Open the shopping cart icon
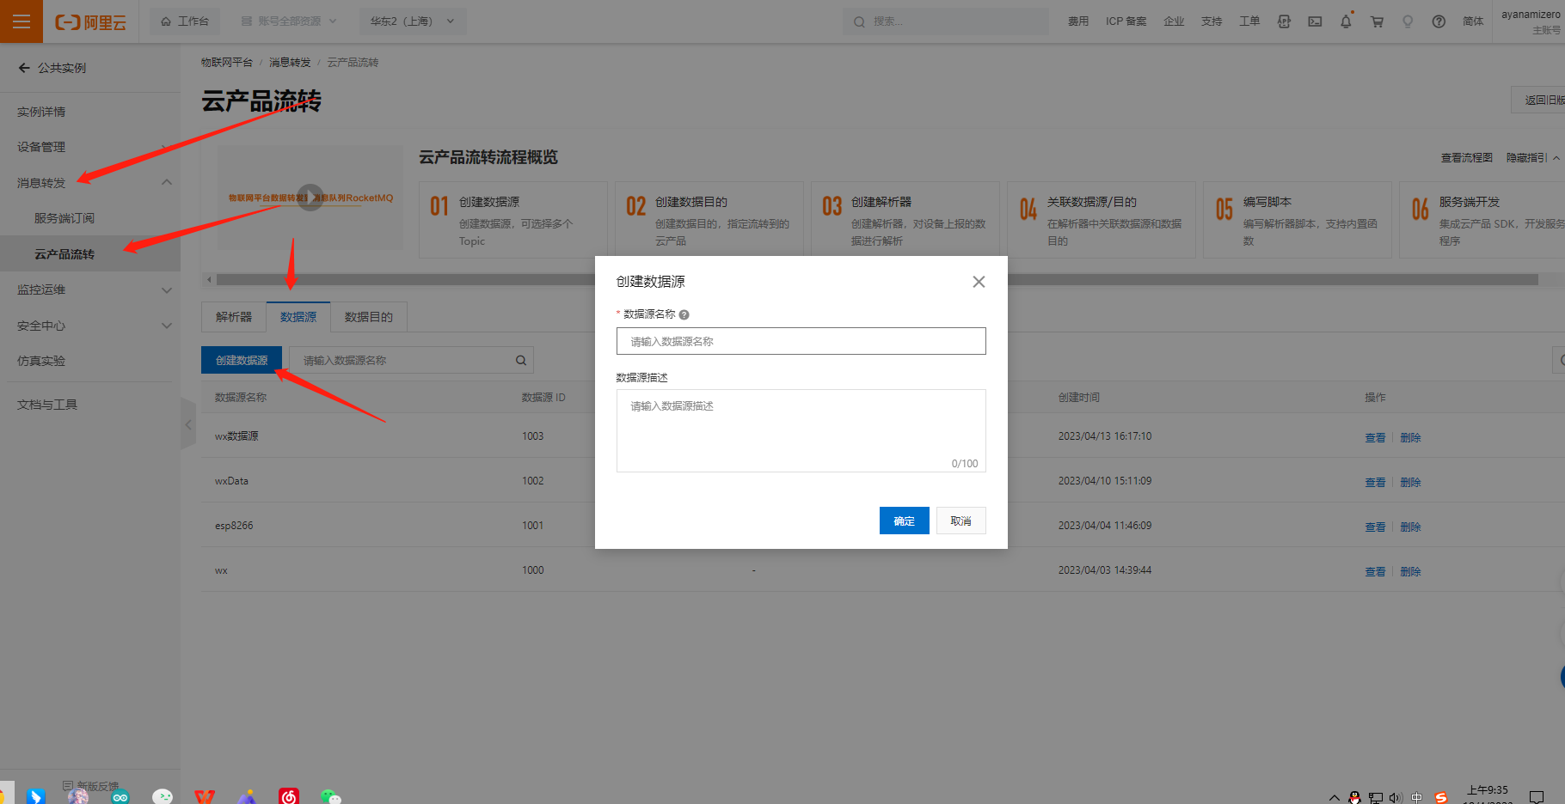This screenshot has height=804, width=1565. pos(1377,21)
